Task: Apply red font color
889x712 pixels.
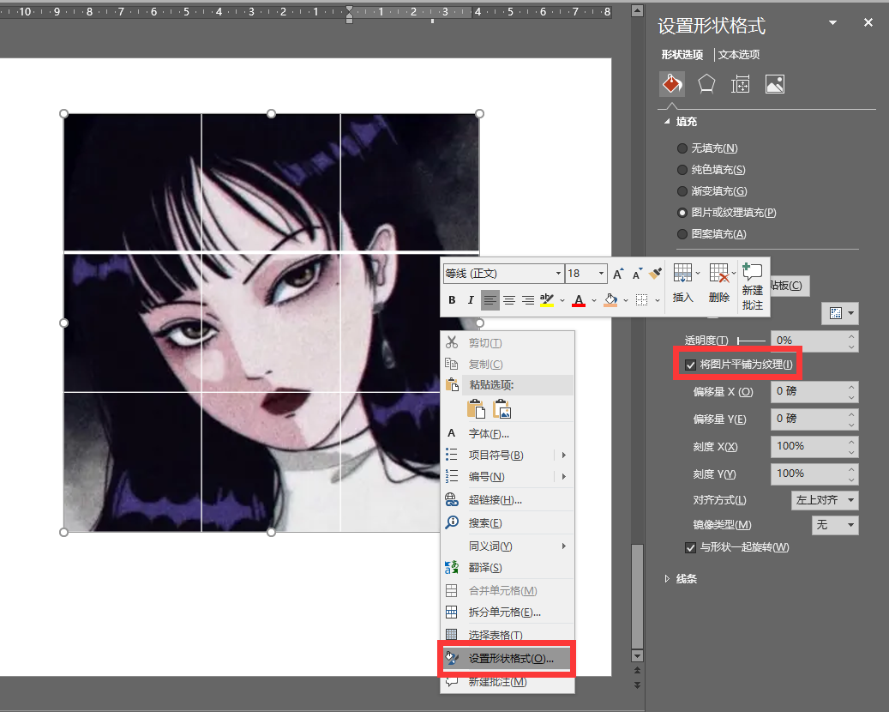Action: point(579,300)
